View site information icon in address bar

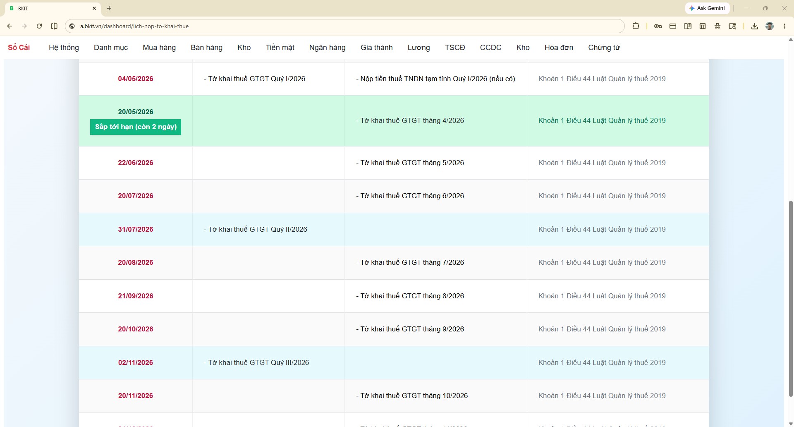[x=72, y=26]
